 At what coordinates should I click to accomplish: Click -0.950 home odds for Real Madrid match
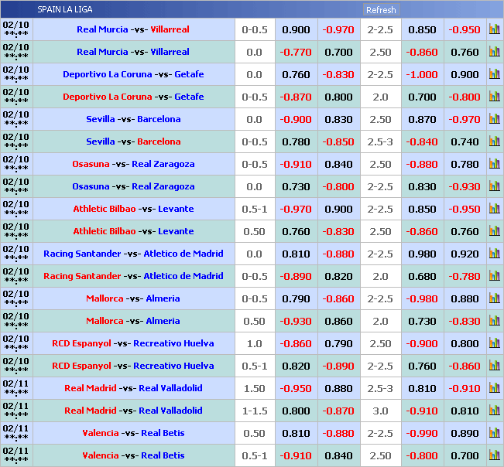pos(296,388)
